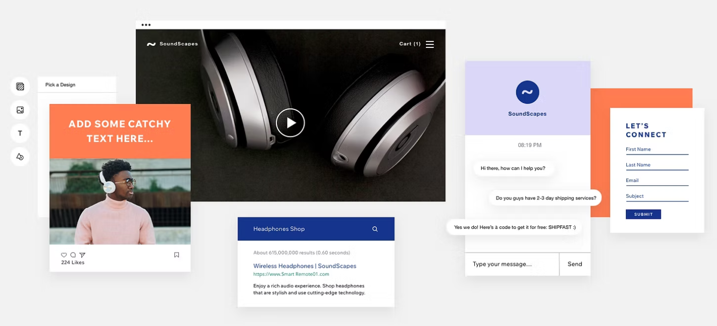Screen dimensions: 717x326
Task: Expand the Cart showing one item
Action: (x=409, y=43)
